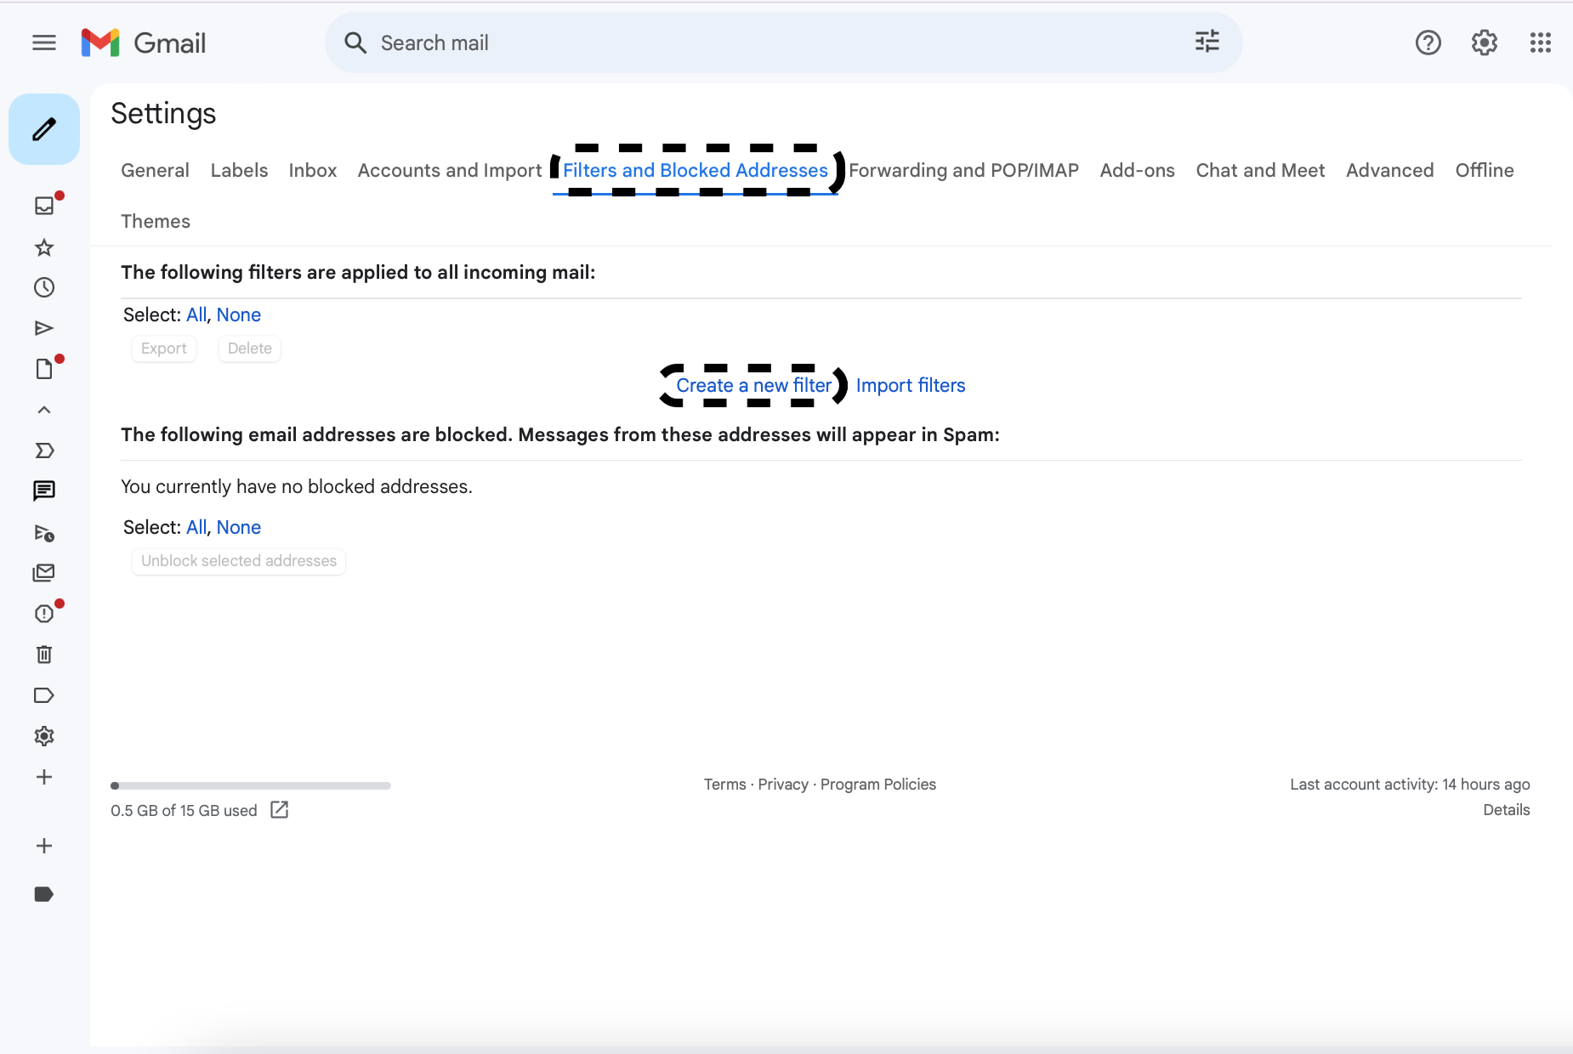Image resolution: width=1573 pixels, height=1054 pixels.
Task: Open the Help question mark icon
Action: coord(1428,42)
